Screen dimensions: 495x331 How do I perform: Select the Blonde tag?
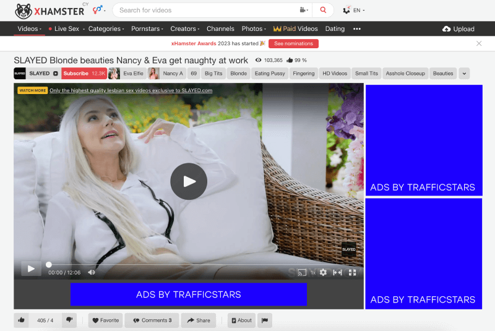coord(238,74)
